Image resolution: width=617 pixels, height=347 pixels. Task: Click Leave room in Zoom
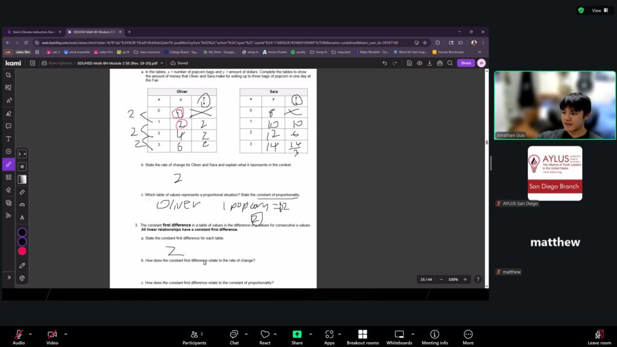(x=599, y=337)
